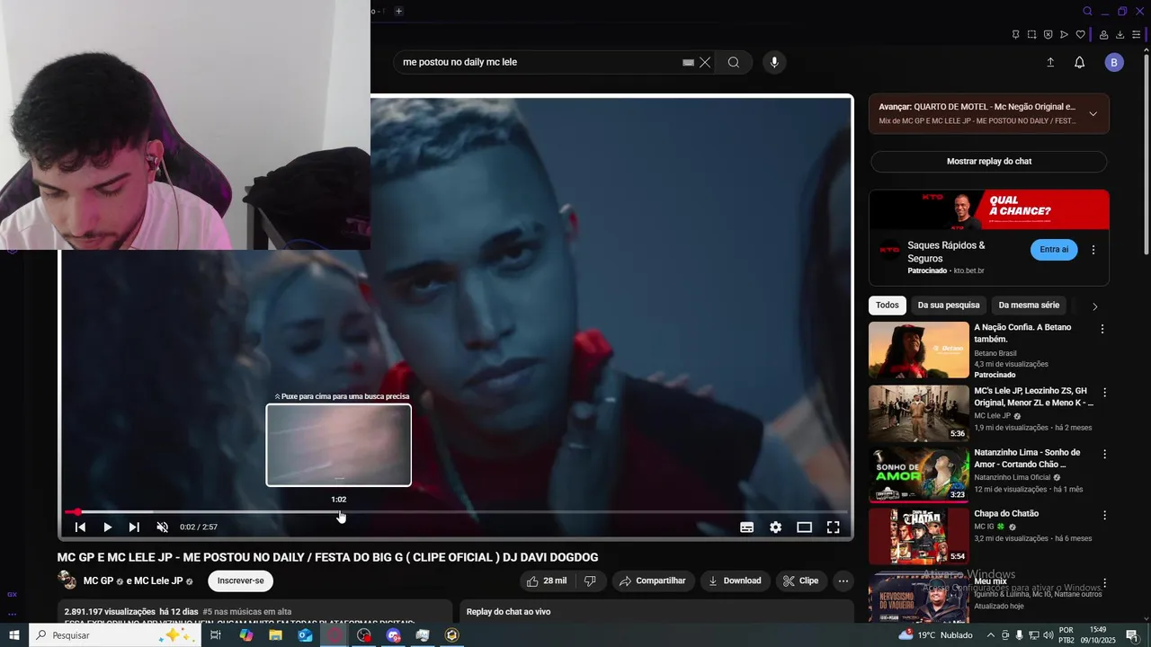Viewport: 1151px width, 647px height.
Task: Open options for Meu mix playlist
Action: coord(1104,584)
